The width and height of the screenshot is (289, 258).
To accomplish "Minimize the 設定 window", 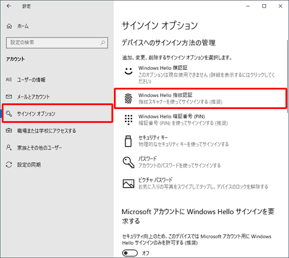I will [x=248, y=6].
